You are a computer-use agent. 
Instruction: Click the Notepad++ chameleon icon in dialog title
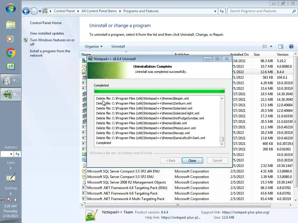(90, 59)
